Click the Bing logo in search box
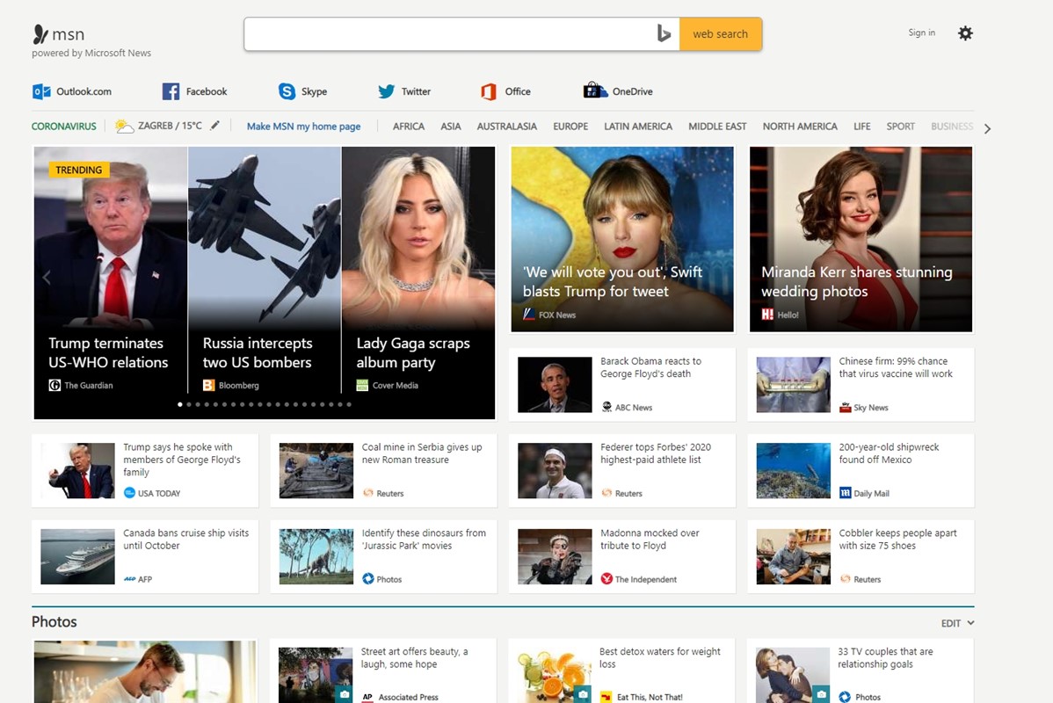This screenshot has height=703, width=1053. click(664, 34)
